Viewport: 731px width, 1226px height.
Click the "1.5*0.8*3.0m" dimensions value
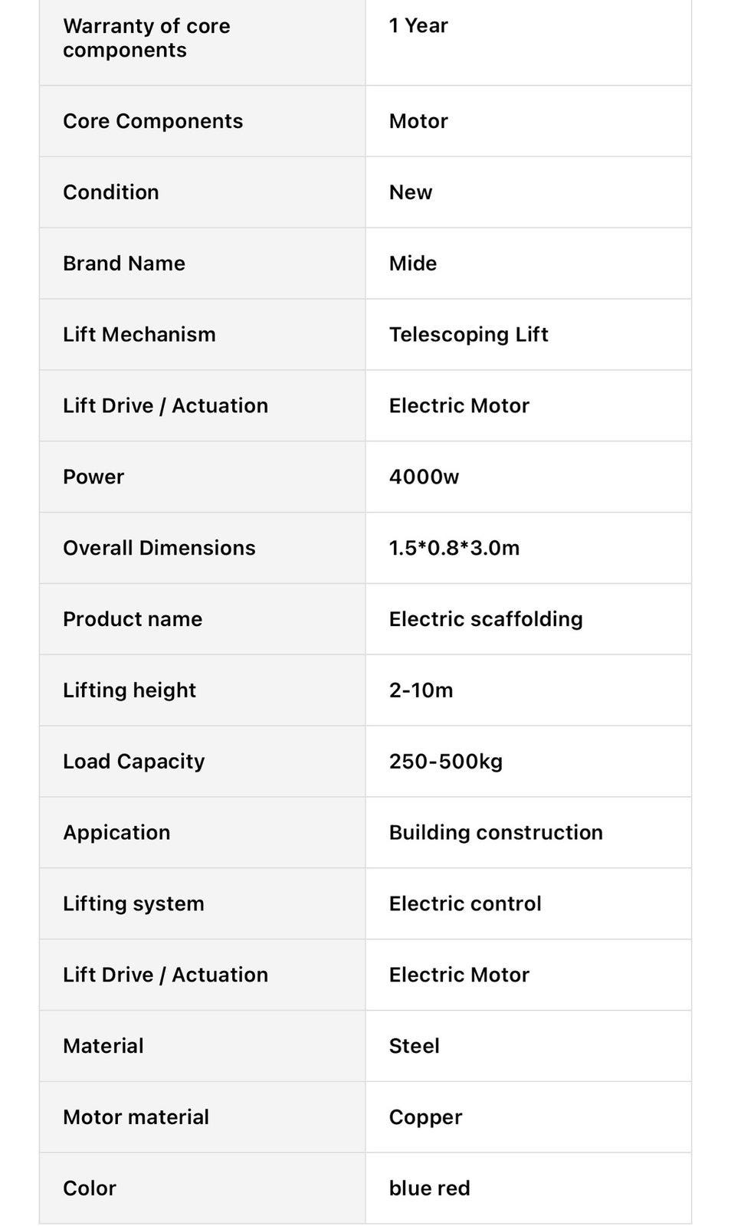[x=454, y=548]
